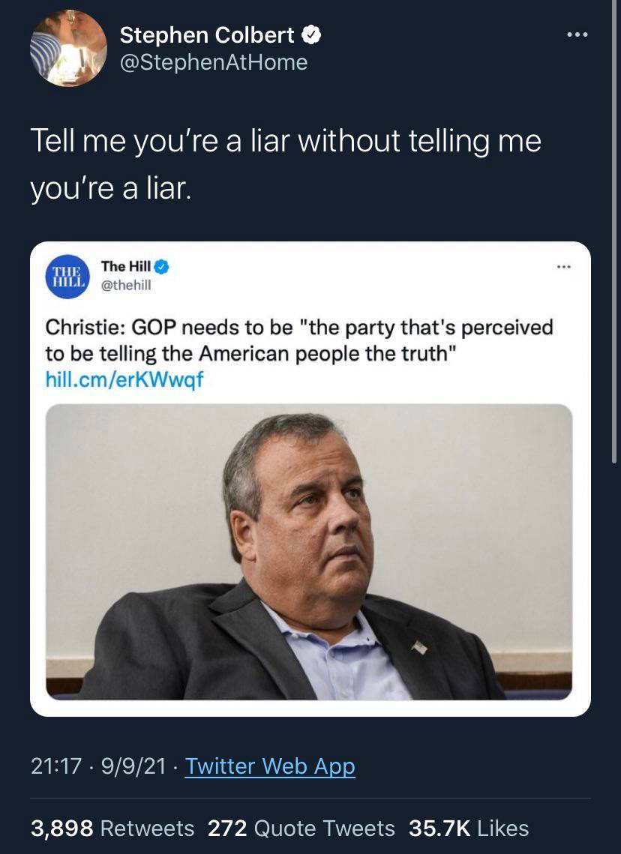Open the 272 Quote Tweets list

[301, 828]
